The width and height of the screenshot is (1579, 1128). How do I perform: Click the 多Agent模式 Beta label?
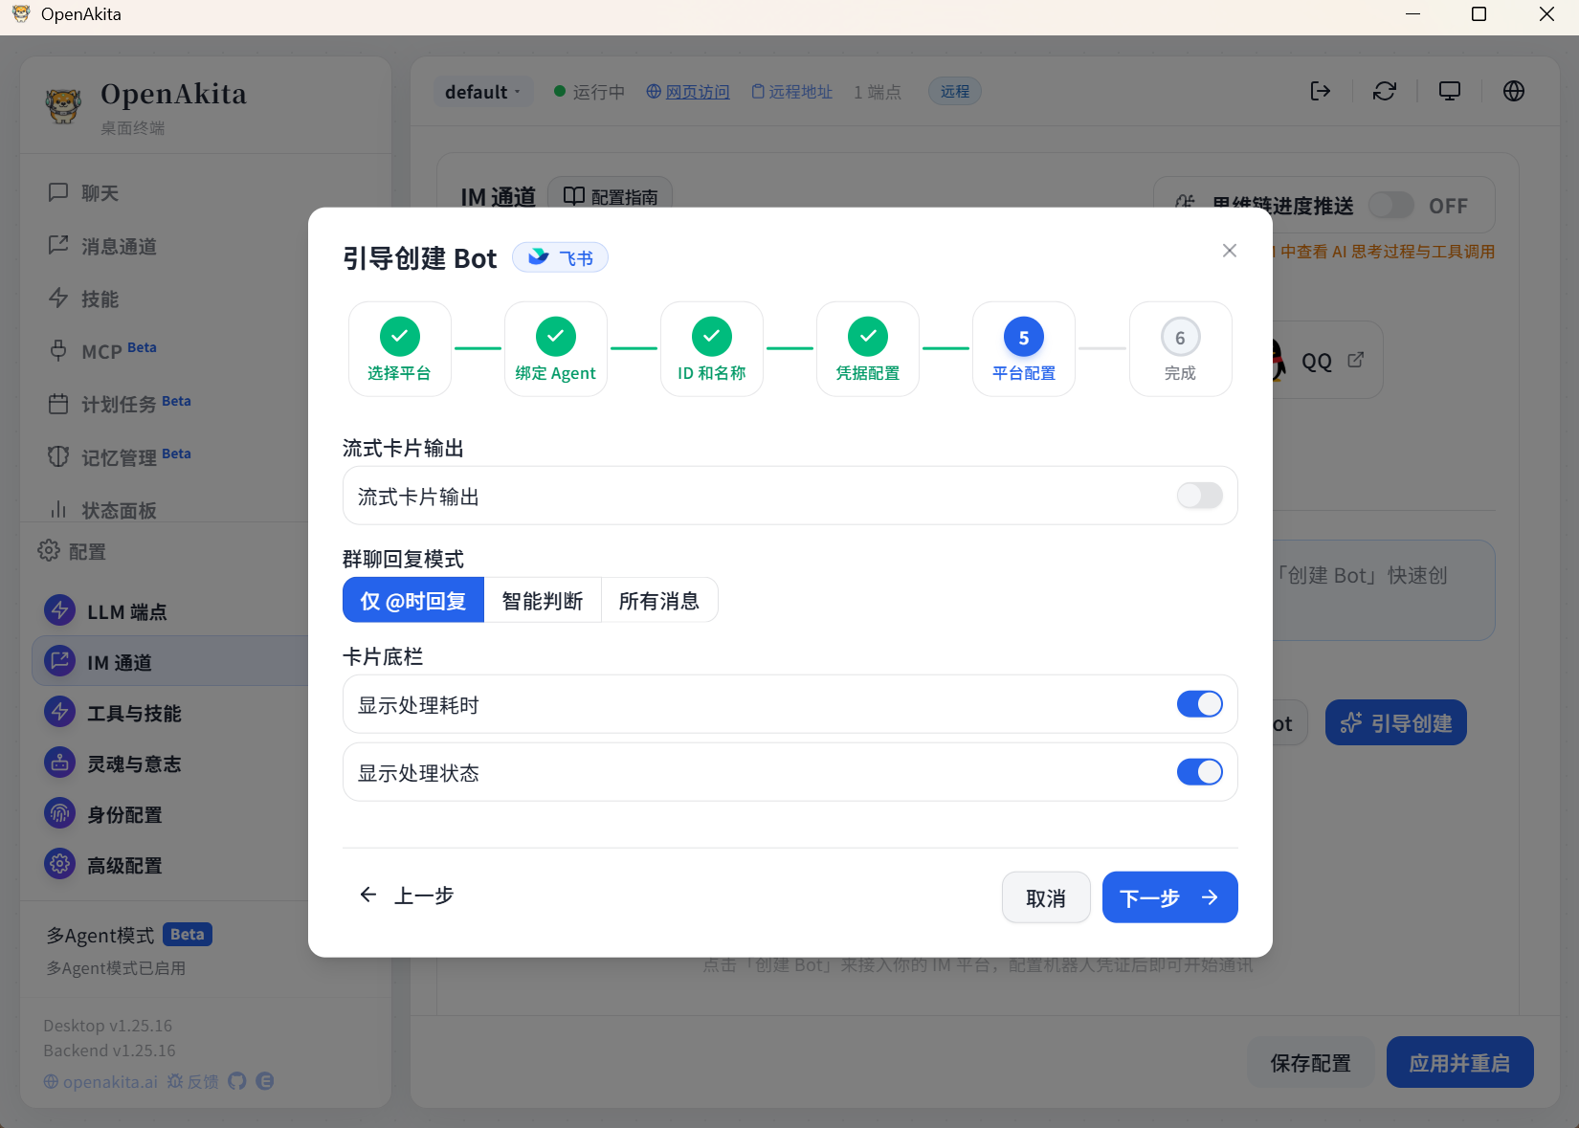click(129, 935)
